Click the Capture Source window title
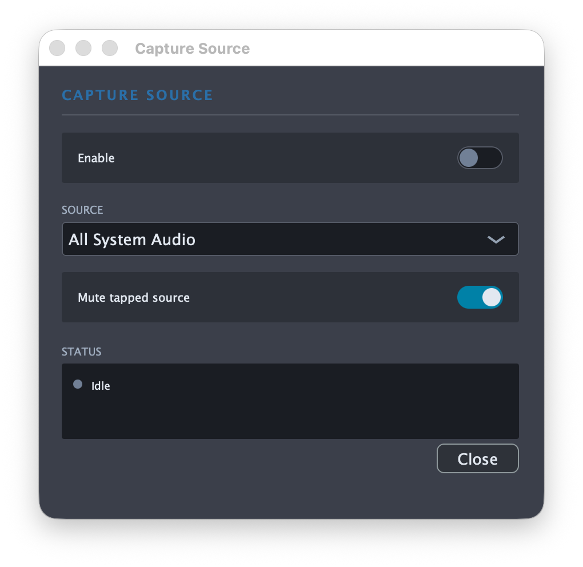583x567 pixels. point(192,49)
